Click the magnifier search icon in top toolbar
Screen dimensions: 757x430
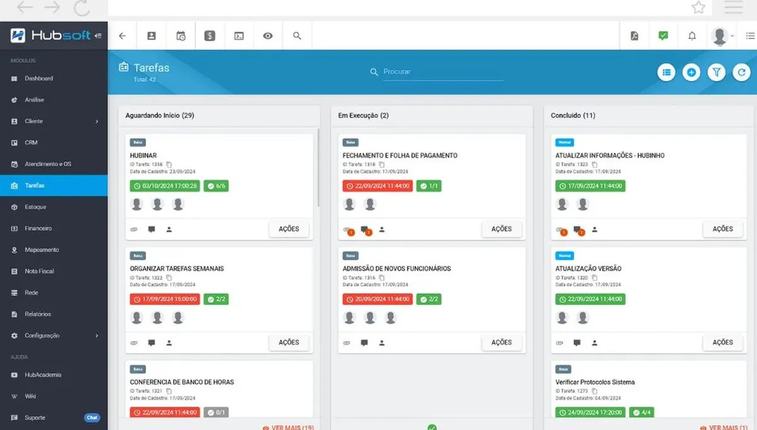click(297, 36)
